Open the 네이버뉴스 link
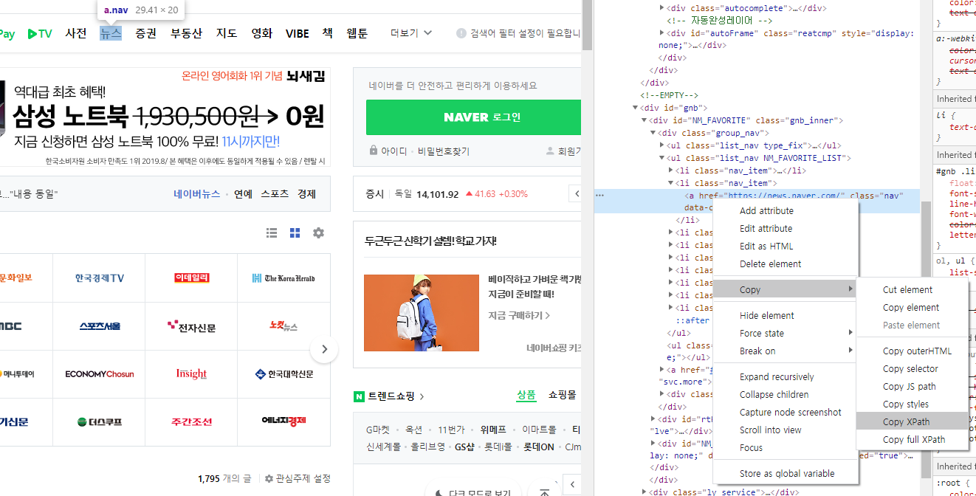The width and height of the screenshot is (976, 496). click(197, 194)
